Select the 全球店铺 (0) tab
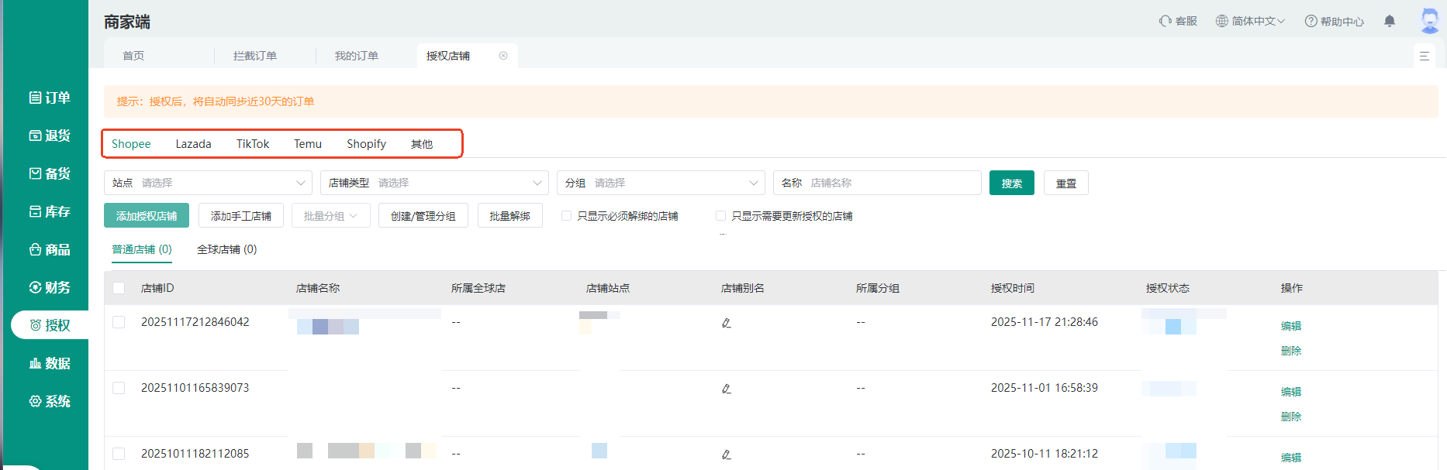 tap(226, 249)
